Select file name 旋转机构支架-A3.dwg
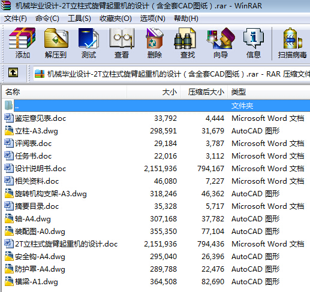Viewport: 310px width, 292px height. pyautogui.click(x=51, y=194)
